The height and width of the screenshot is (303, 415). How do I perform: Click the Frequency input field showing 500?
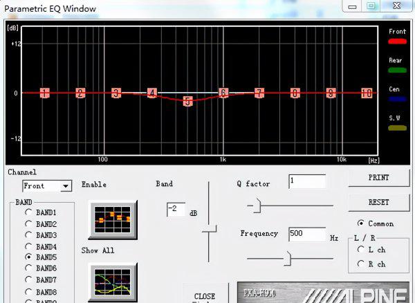point(306,235)
